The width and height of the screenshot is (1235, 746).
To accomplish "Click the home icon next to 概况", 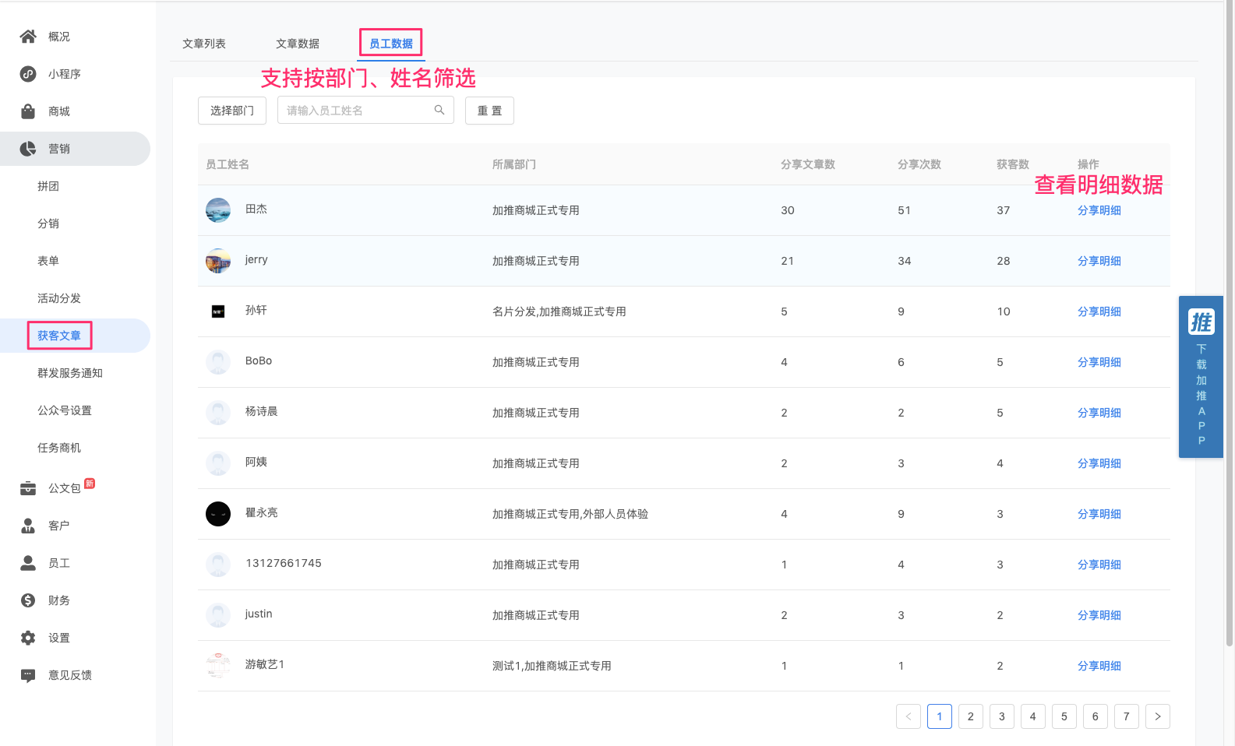I will [x=28, y=37].
